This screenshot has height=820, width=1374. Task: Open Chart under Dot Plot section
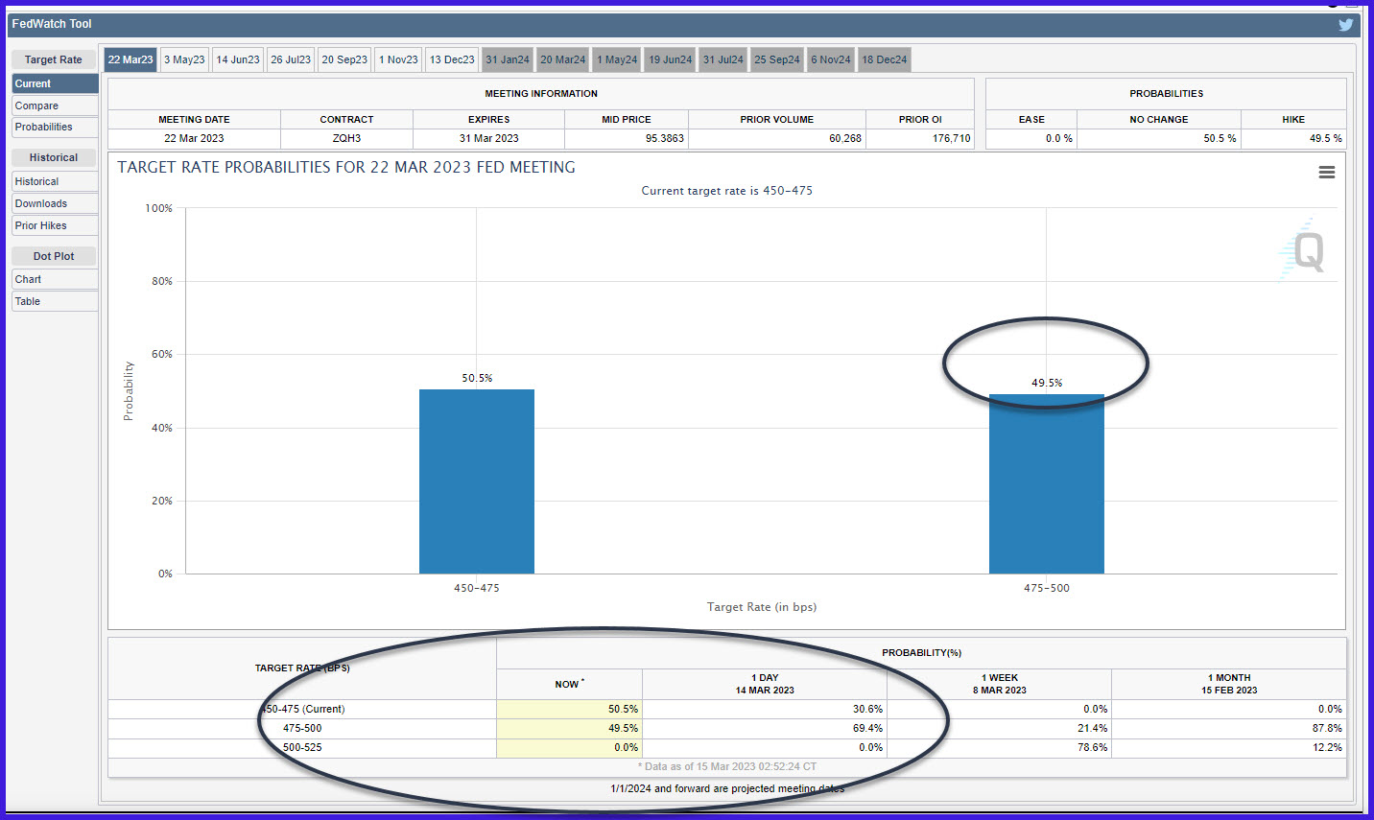pyautogui.click(x=55, y=279)
